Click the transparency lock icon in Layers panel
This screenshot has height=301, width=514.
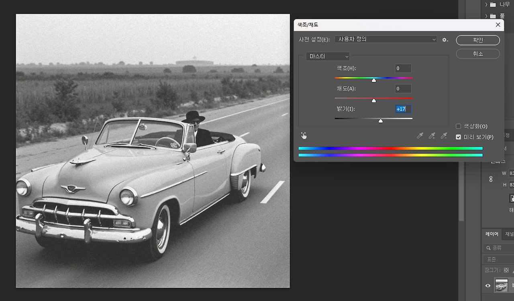[507, 270]
